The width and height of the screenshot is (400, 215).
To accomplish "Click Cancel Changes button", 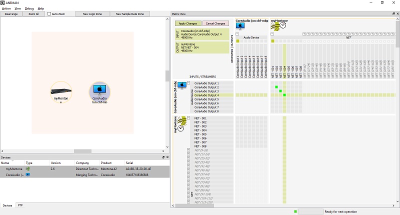I will (x=215, y=23).
